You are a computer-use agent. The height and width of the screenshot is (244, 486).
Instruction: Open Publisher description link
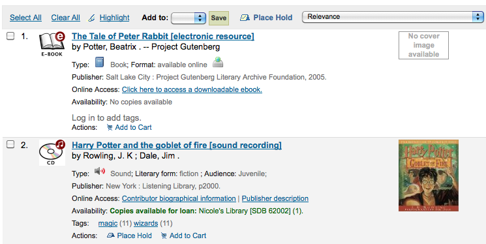[275, 198]
